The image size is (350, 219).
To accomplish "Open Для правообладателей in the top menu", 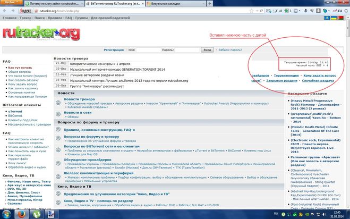I will [110, 18].
